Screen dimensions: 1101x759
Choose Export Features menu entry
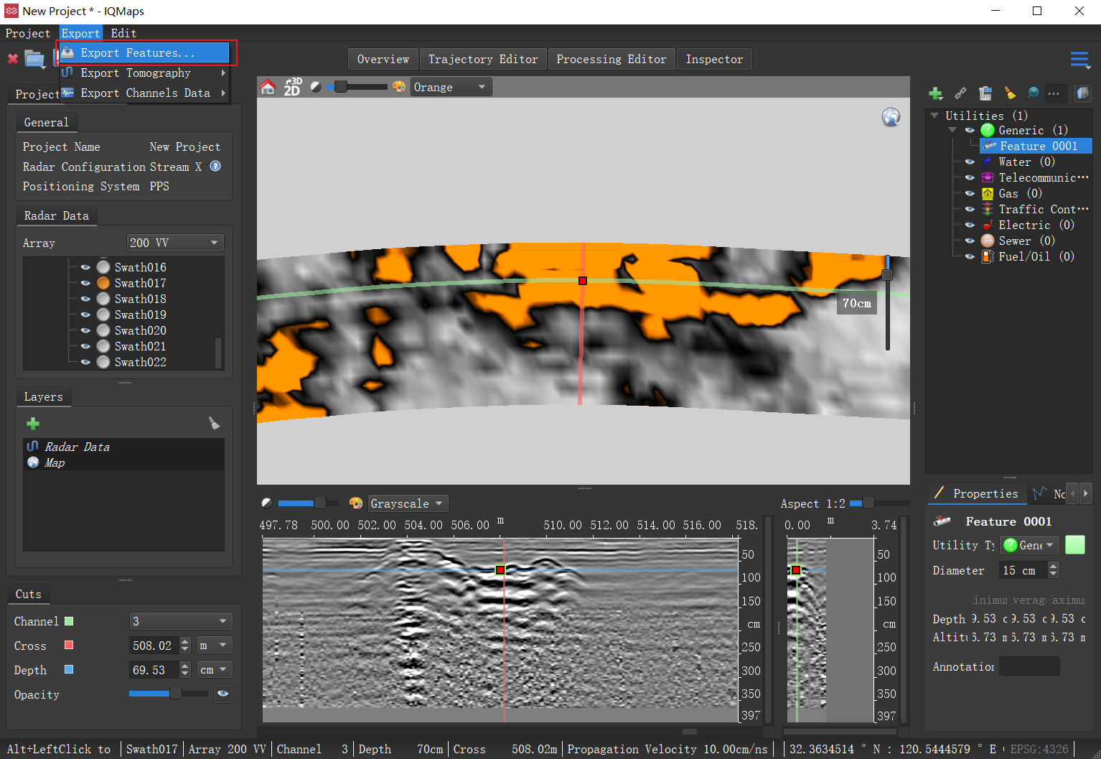tap(144, 52)
